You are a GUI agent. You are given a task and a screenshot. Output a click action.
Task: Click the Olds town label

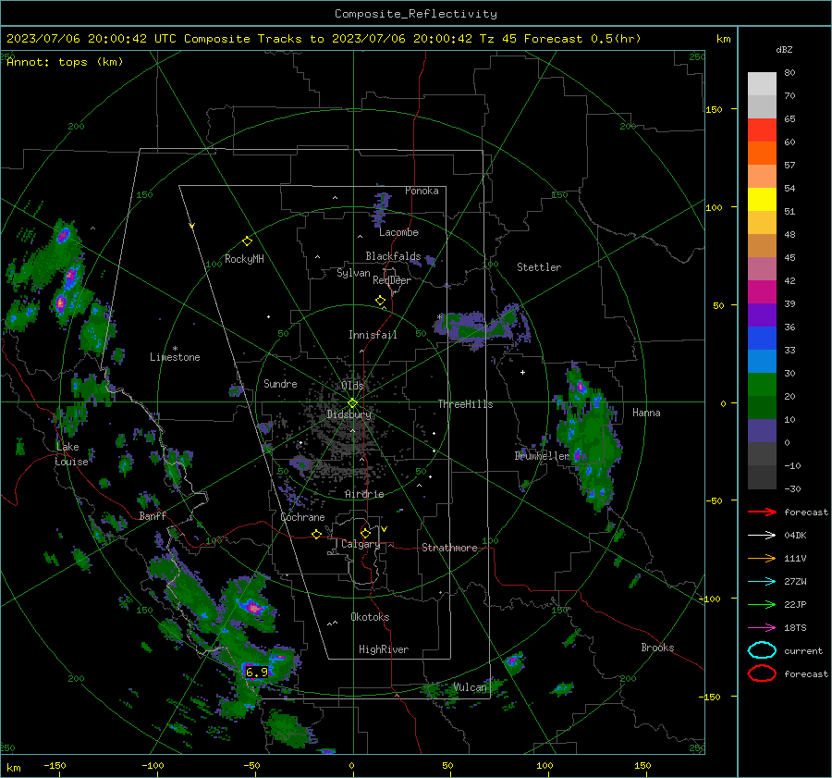(x=352, y=386)
